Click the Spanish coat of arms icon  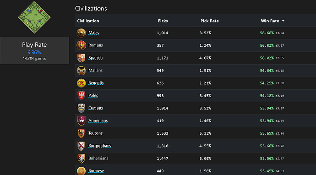click(x=81, y=58)
